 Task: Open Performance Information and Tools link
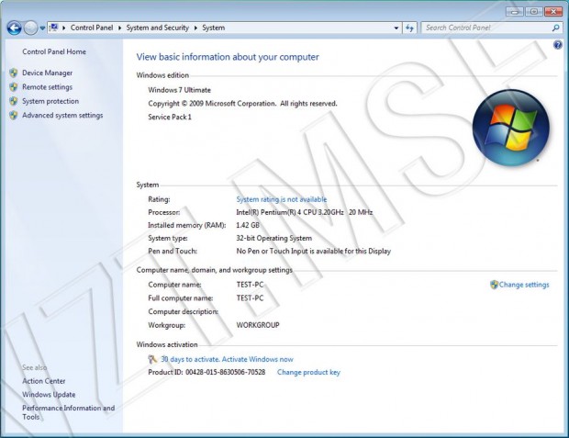click(68, 412)
